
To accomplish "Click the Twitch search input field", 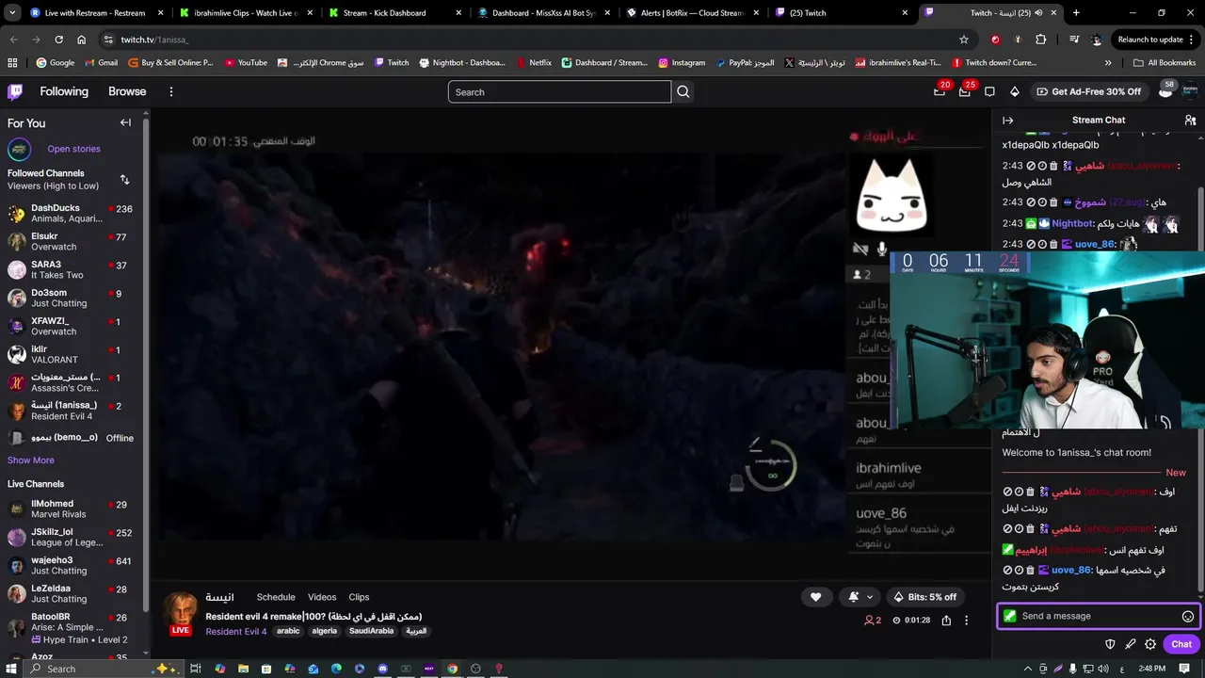I will (559, 91).
